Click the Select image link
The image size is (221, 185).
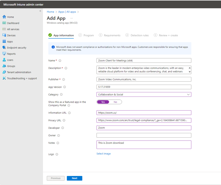pyautogui.click(x=103, y=154)
